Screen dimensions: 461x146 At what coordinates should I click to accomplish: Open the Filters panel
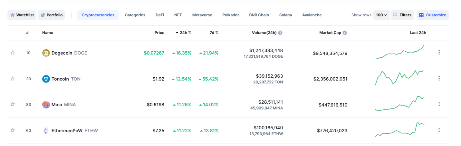(402, 15)
